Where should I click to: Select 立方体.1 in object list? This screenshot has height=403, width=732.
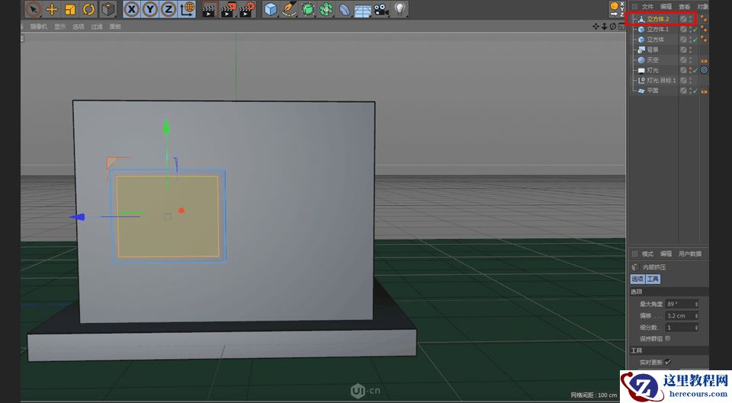658,30
